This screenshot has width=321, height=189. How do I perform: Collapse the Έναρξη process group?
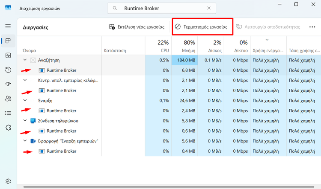[25, 100]
